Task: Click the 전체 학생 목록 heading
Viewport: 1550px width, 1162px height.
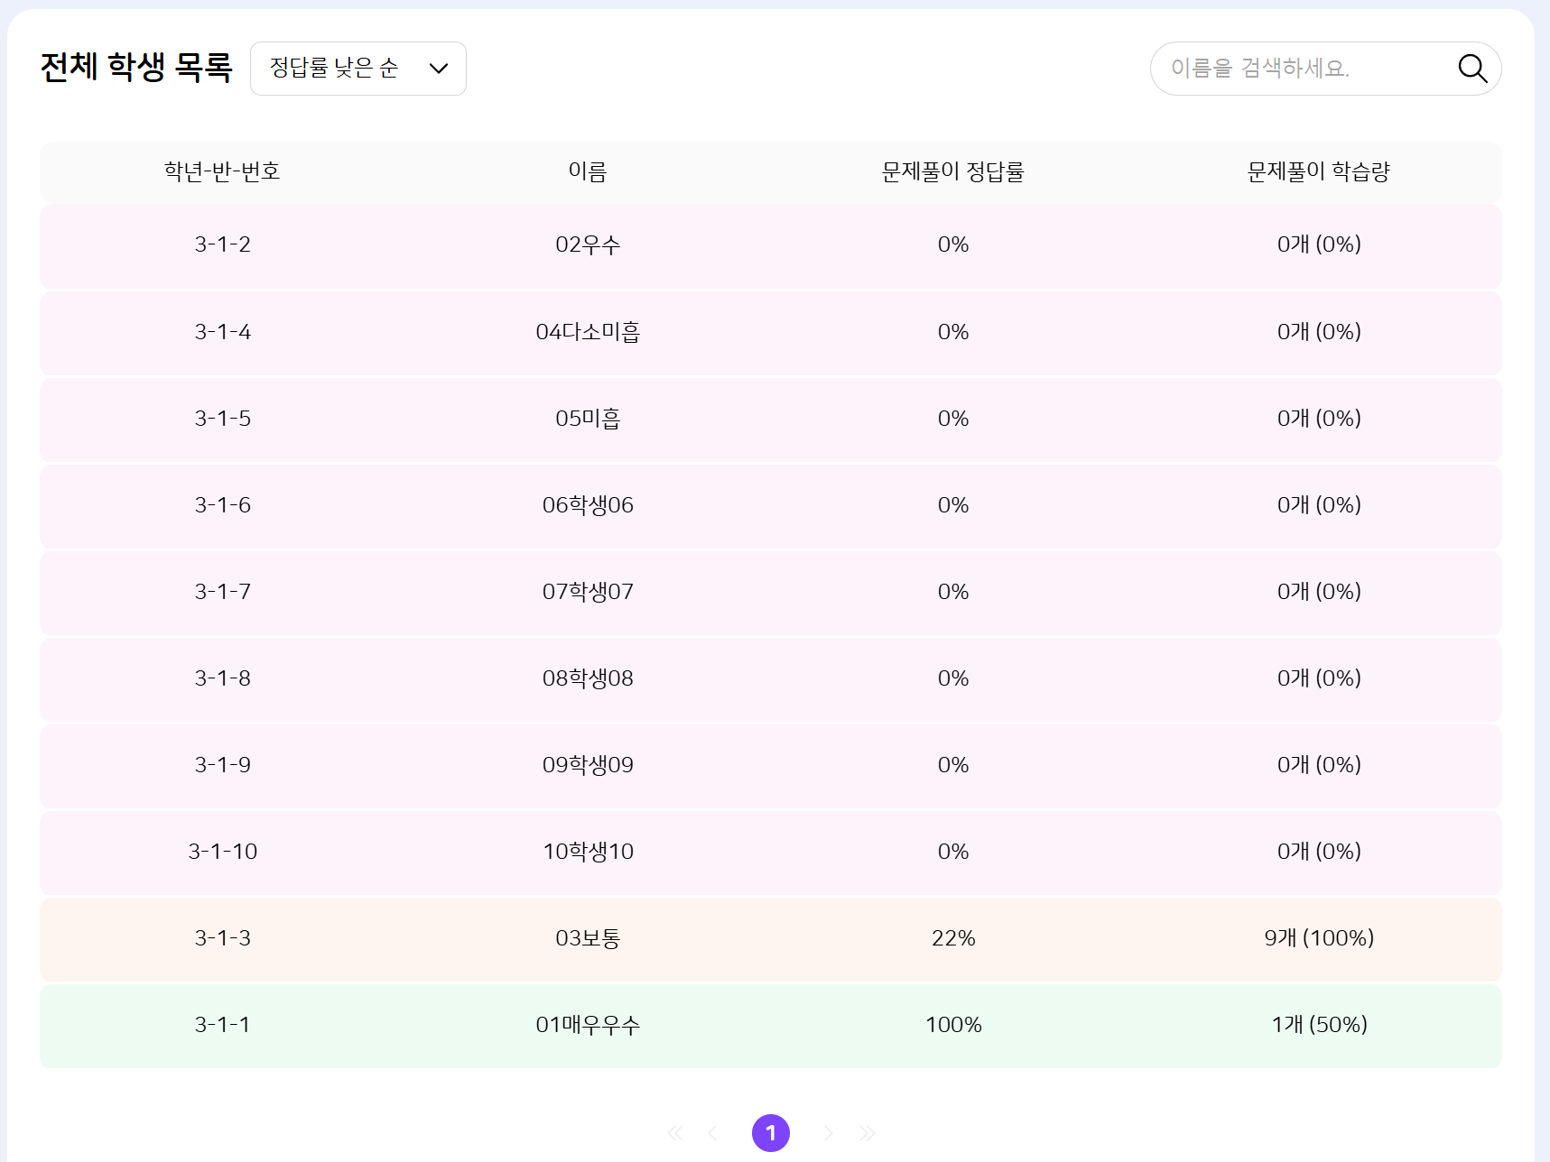Action: (x=136, y=68)
